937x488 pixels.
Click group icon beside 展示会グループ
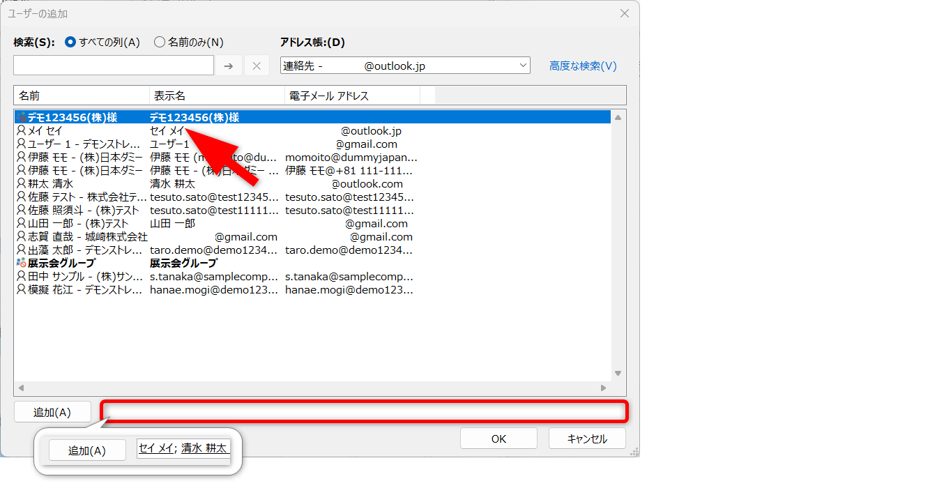22,264
